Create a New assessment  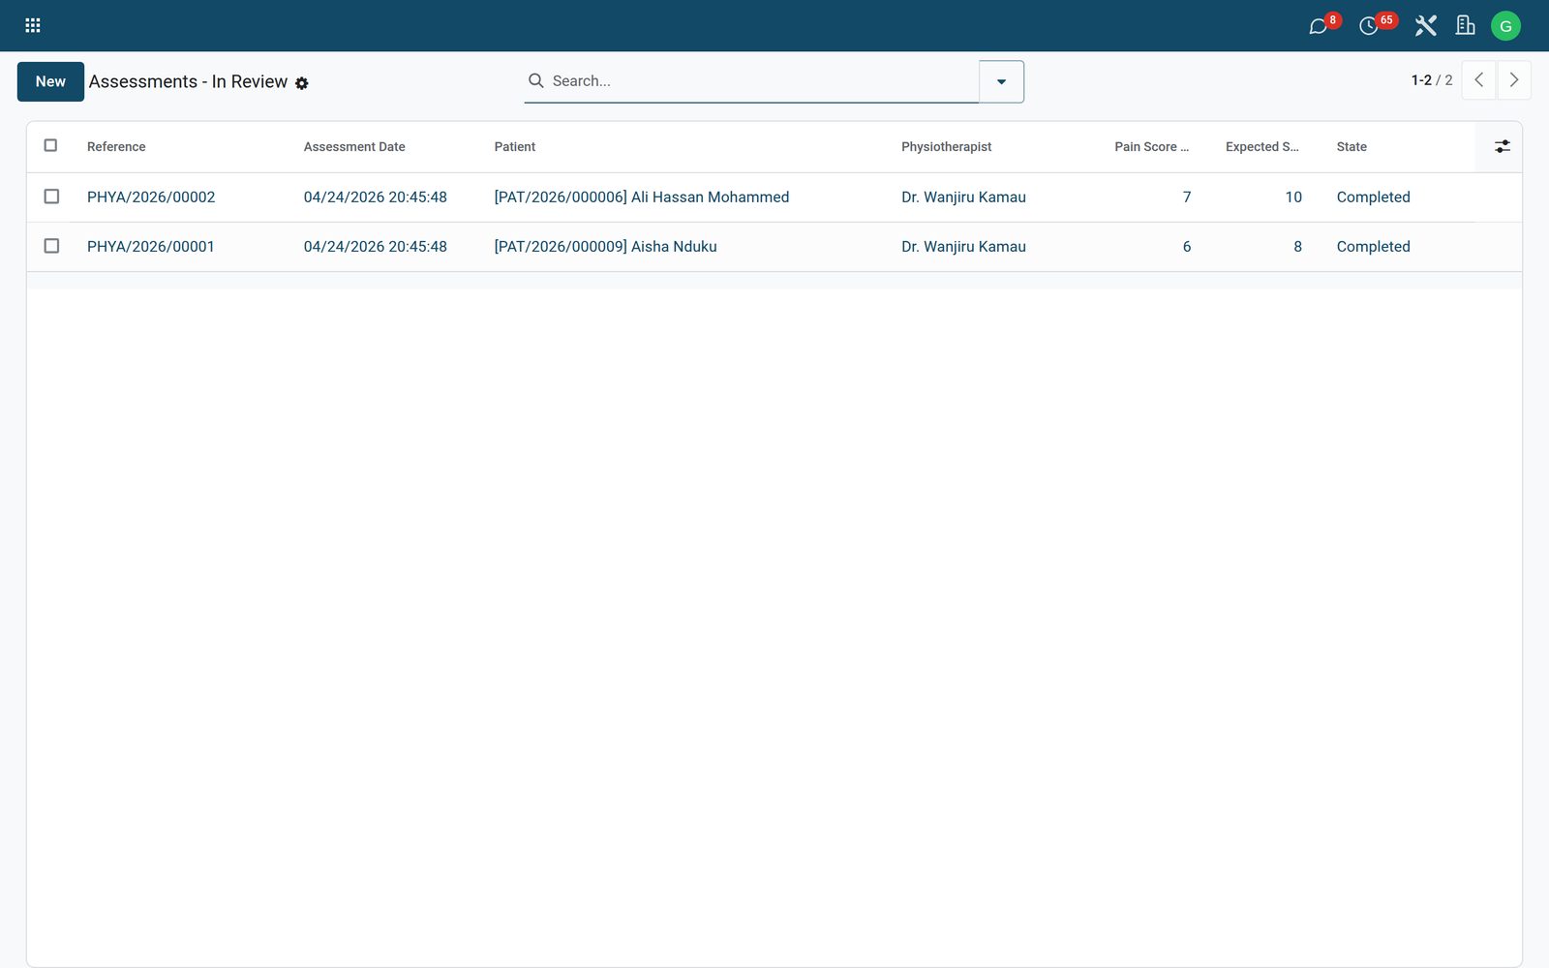click(50, 81)
